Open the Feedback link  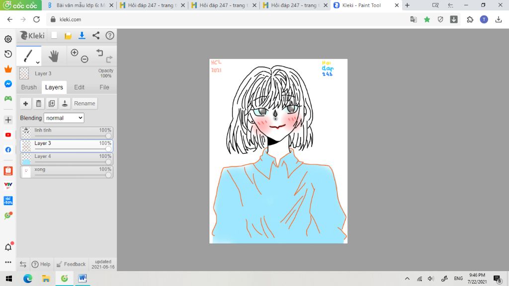(x=71, y=264)
